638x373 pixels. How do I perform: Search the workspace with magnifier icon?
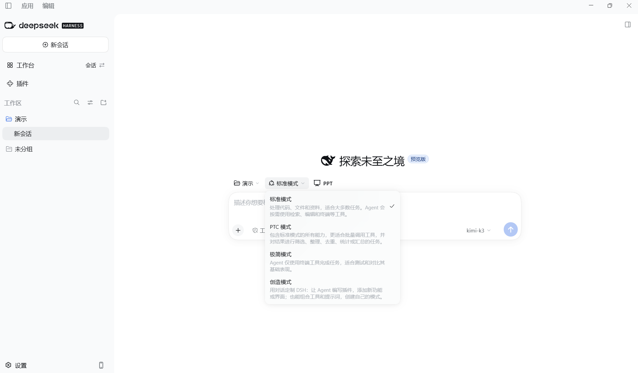tap(76, 103)
